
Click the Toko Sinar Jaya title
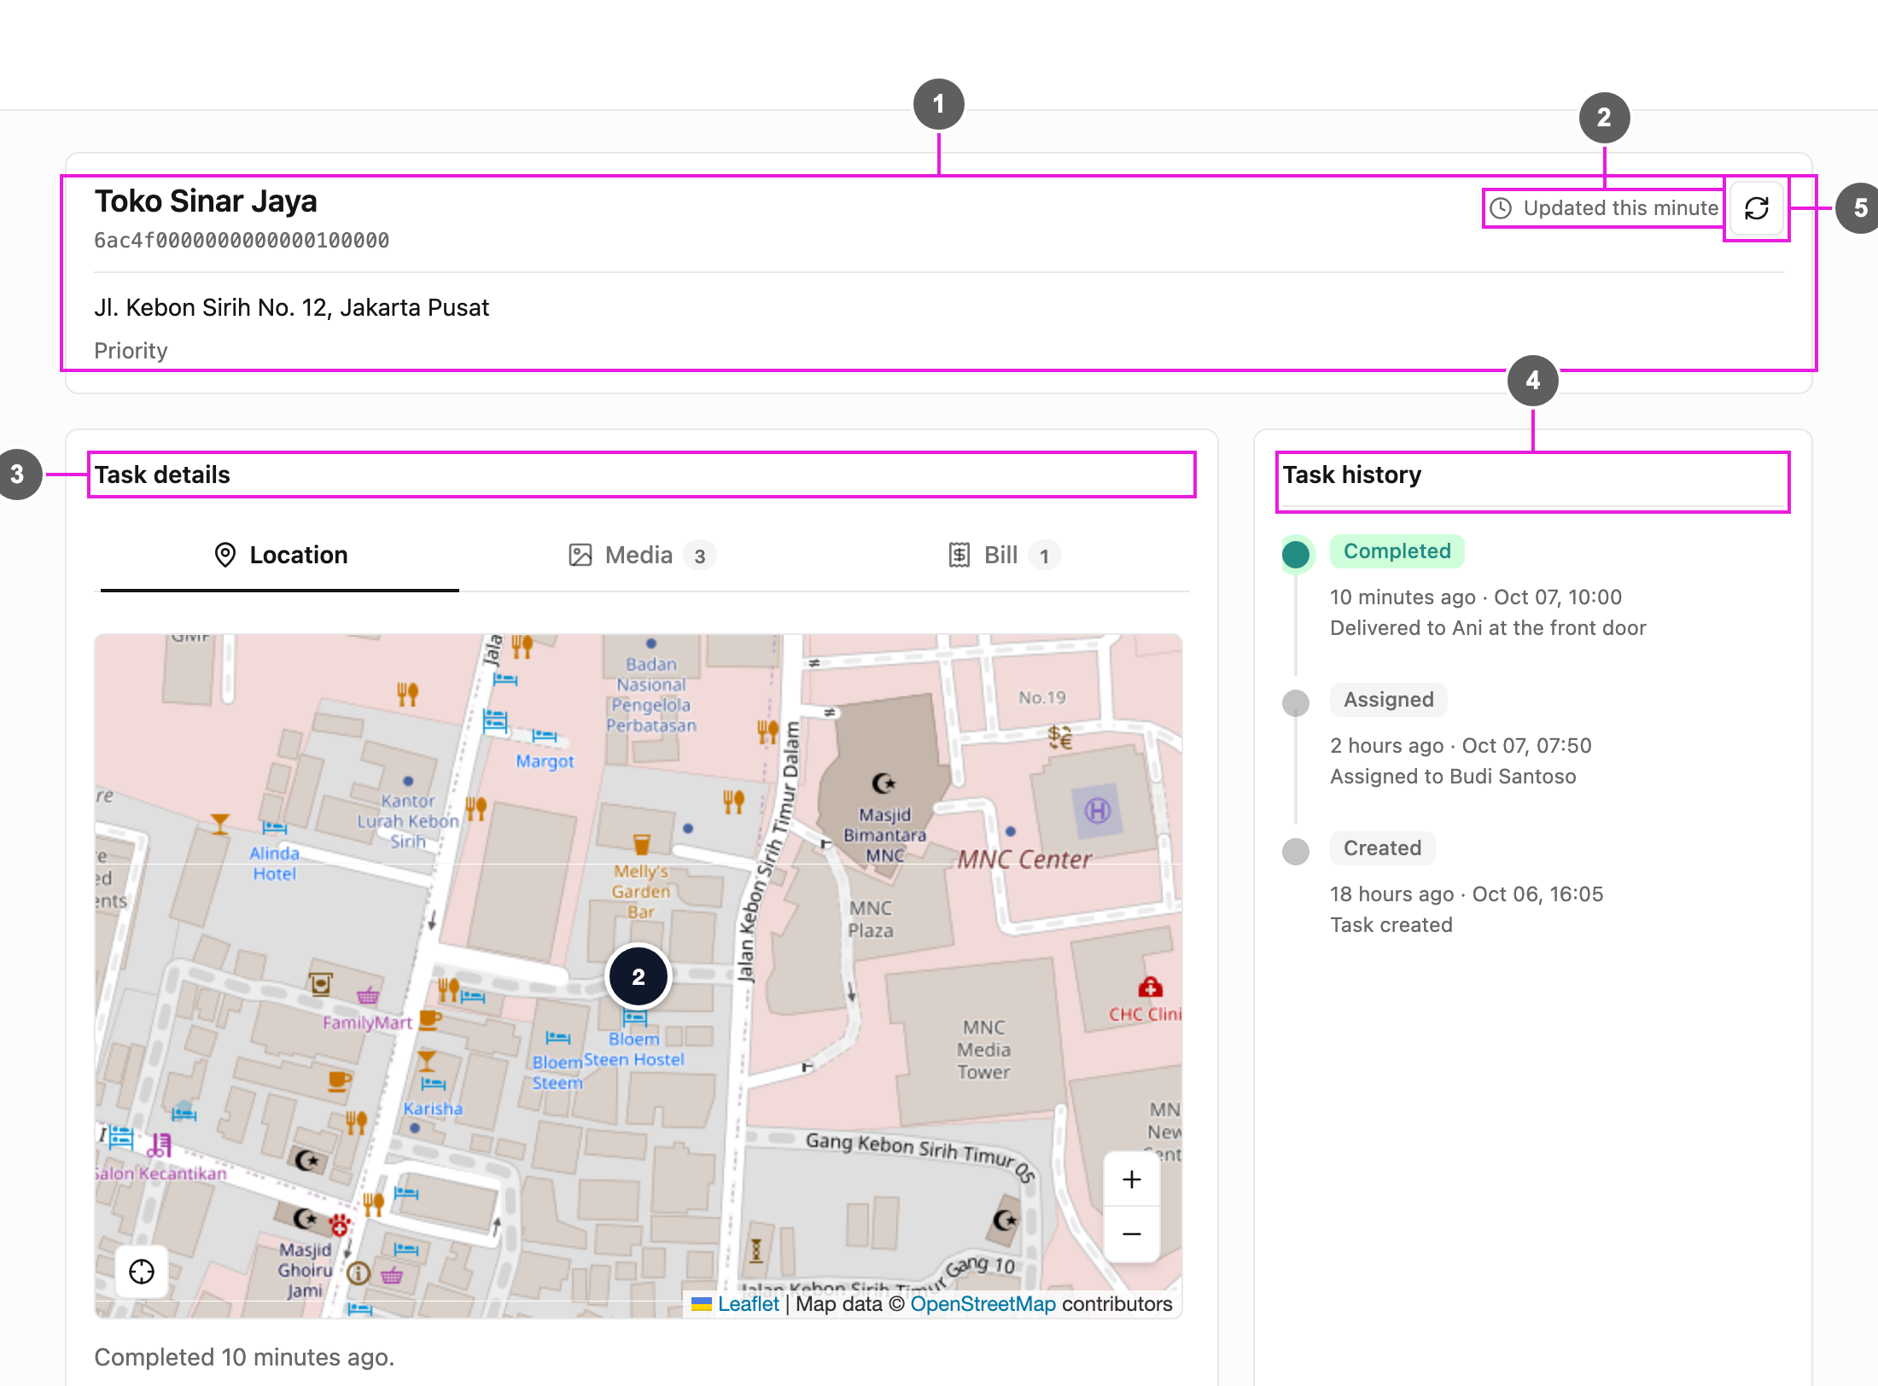[206, 201]
